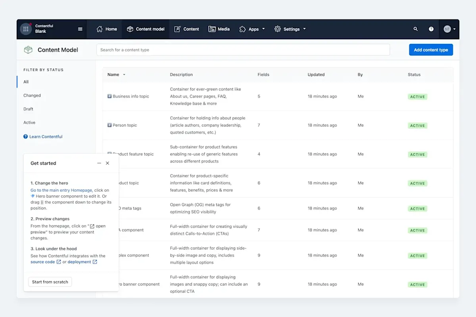Click the Apps puzzle piece icon
This screenshot has width=476, height=317.
[243, 29]
